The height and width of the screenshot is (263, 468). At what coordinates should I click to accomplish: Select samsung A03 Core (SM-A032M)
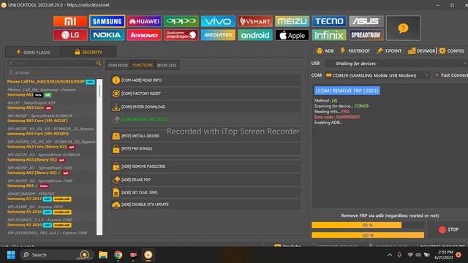pos(38,134)
